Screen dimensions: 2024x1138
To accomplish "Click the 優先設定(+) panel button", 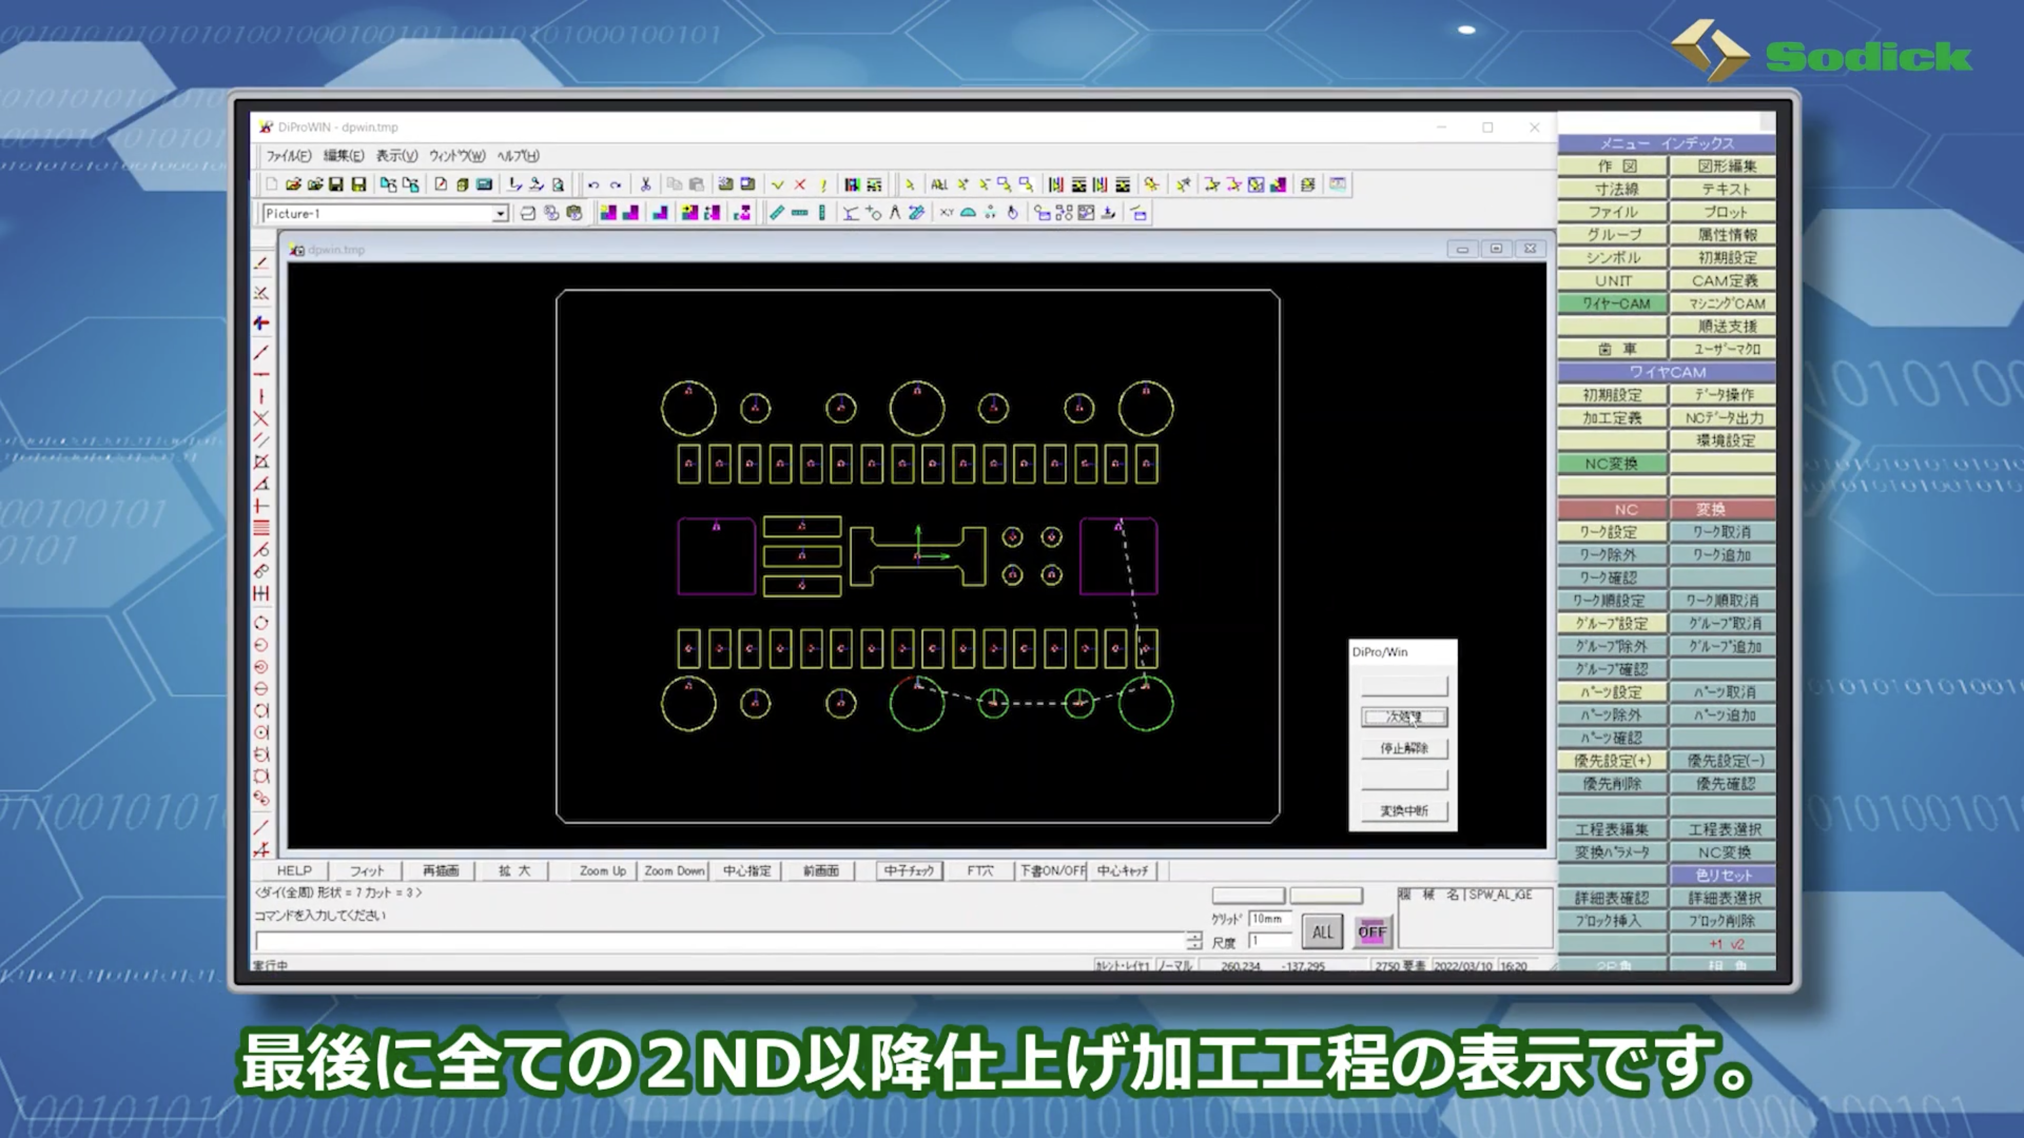I will coord(1612,760).
